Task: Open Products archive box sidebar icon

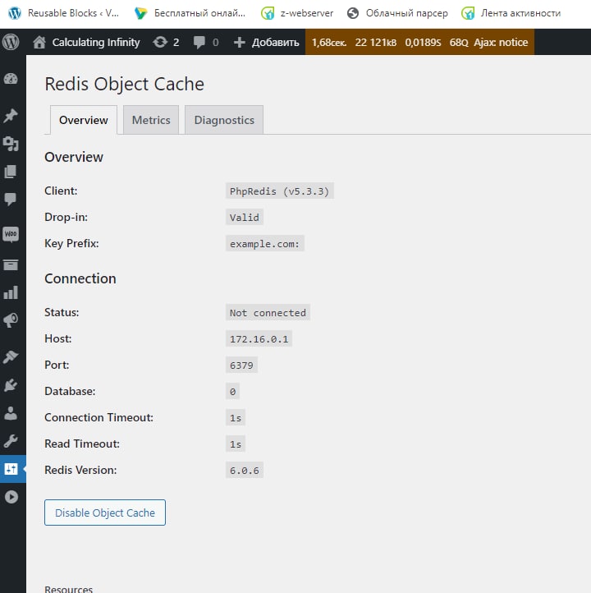Action: click(x=11, y=264)
